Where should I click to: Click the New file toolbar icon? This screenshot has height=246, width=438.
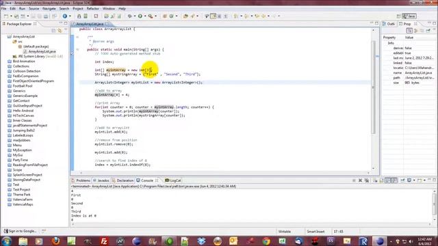[x=6, y=16]
